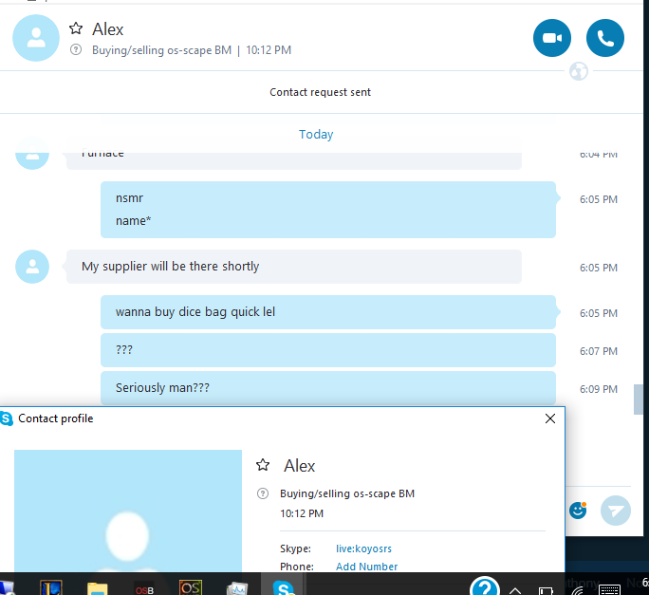This screenshot has width=649, height=595.
Task: Toggle the favorite star in Contact profile
Action: (263, 465)
